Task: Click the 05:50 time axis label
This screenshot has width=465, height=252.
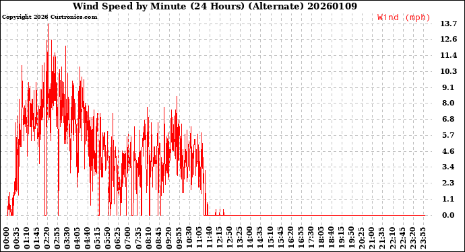Action: coord(108,239)
